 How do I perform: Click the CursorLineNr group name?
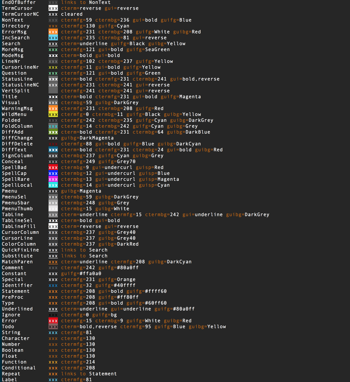coord(20,67)
